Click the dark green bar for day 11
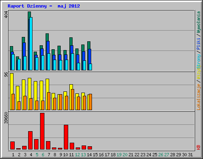Image resolution: width=203 pixels, height=159 pixels. (71, 41)
